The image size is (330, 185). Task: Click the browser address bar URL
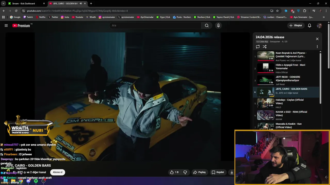tap(77, 11)
